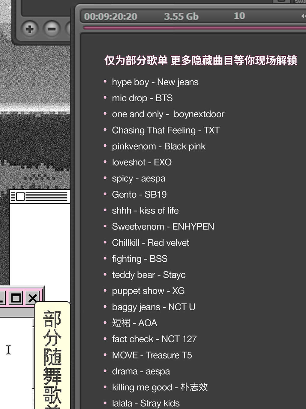306x409 pixels.
Task: Select Chillkill - Red velvet
Action: 151,243
